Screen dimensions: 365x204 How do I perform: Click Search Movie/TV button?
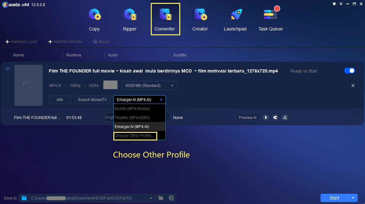pyautogui.click(x=92, y=100)
